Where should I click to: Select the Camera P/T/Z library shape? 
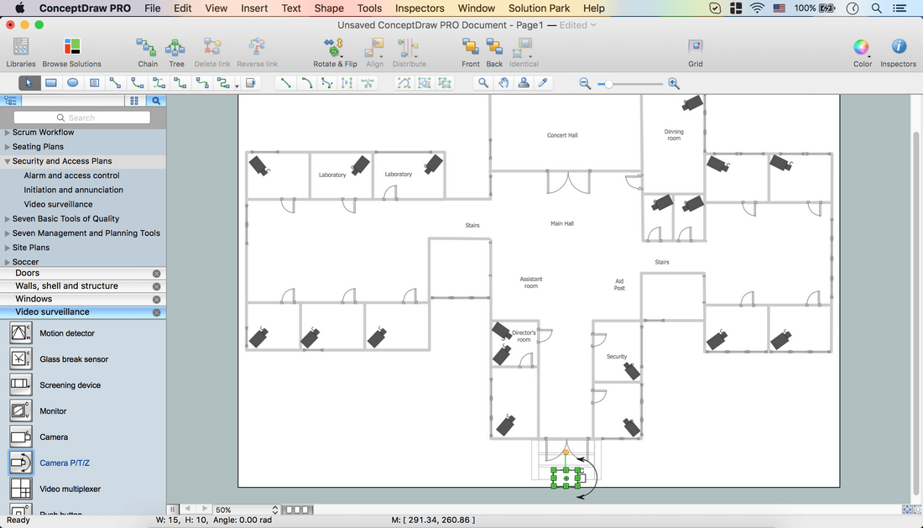(64, 463)
